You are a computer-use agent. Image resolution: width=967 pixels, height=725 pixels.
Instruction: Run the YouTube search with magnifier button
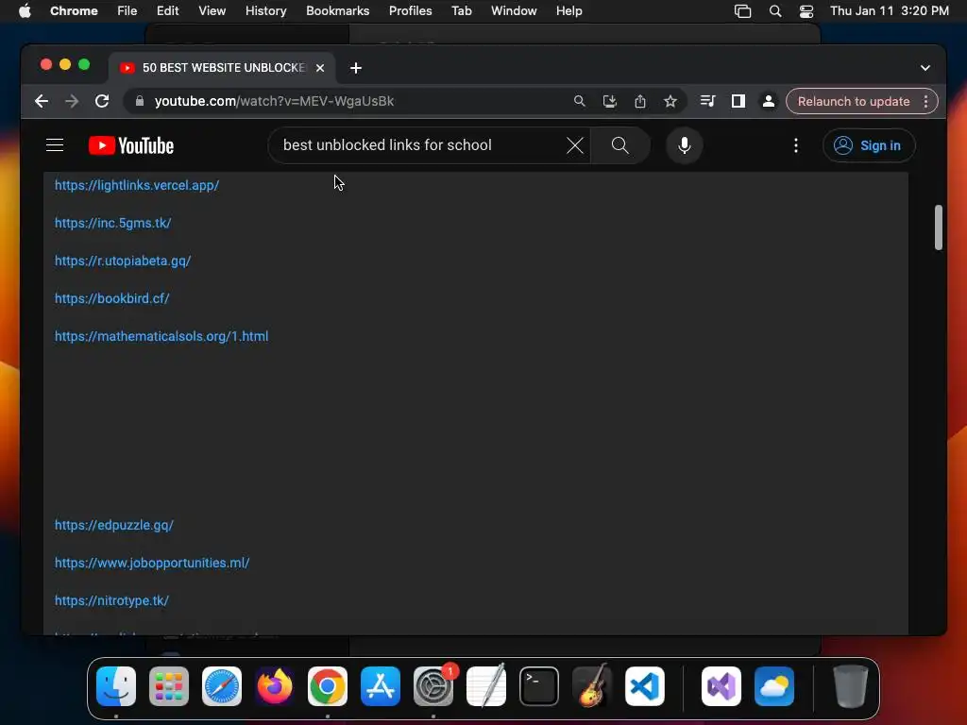(x=619, y=145)
